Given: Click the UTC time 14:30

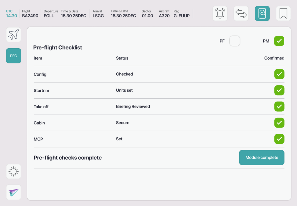Looking at the screenshot, I should tap(12, 16).
